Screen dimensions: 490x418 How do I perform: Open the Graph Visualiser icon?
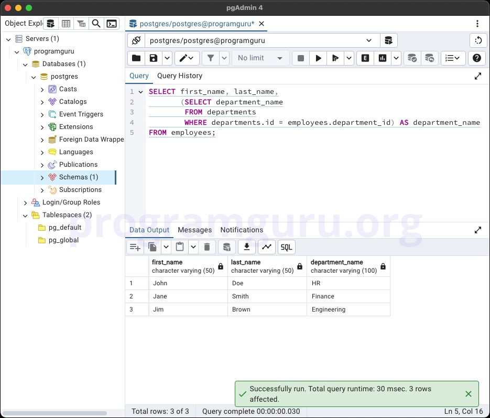coord(267,247)
